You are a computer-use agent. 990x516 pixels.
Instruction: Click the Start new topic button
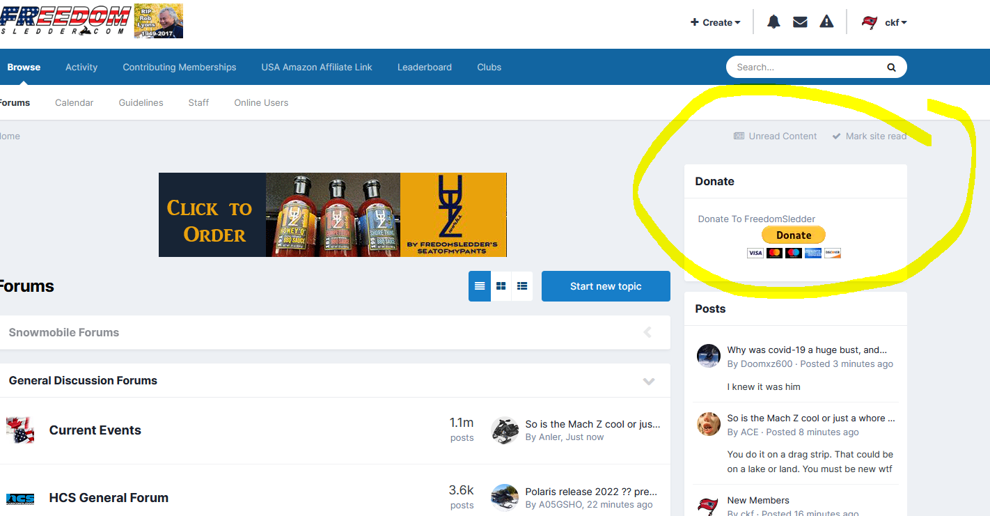click(606, 286)
